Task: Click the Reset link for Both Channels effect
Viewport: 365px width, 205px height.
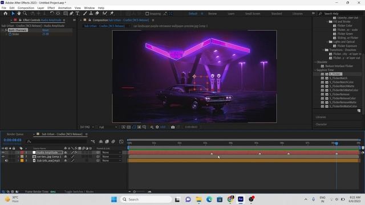Action: (x=46, y=30)
